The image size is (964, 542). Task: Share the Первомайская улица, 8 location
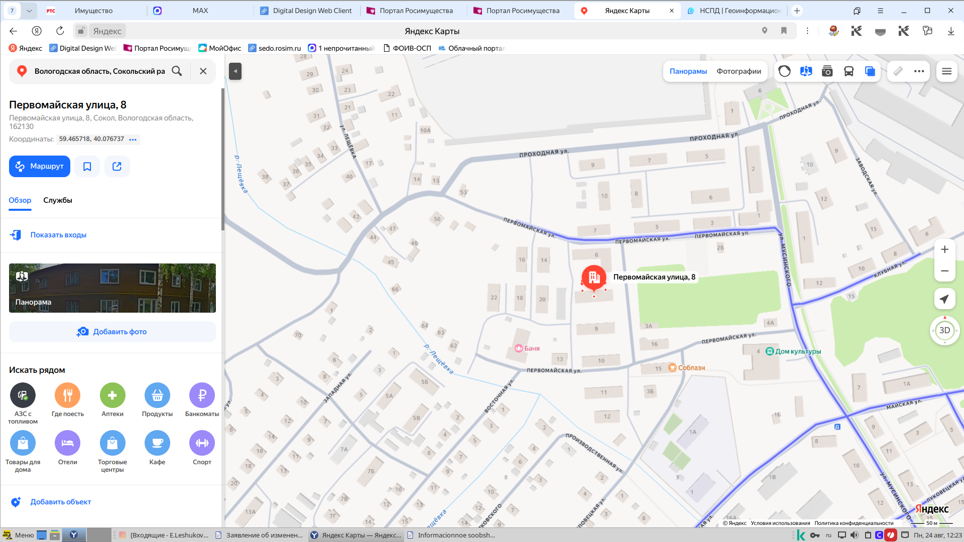click(117, 167)
